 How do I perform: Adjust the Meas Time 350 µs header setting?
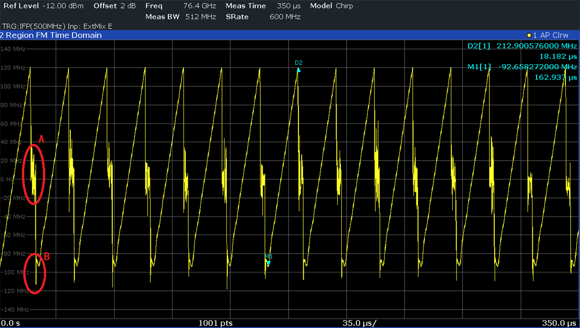pyautogui.click(x=263, y=6)
